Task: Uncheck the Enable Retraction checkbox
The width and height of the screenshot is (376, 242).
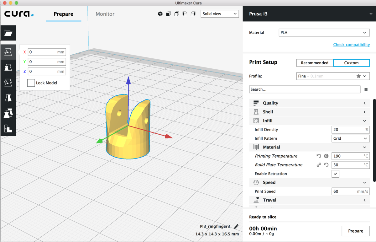Action: coord(336,174)
